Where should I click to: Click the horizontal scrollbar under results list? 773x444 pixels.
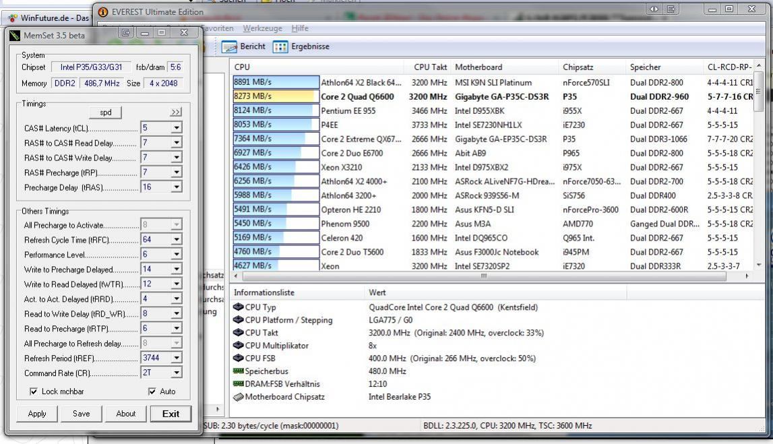click(483, 276)
